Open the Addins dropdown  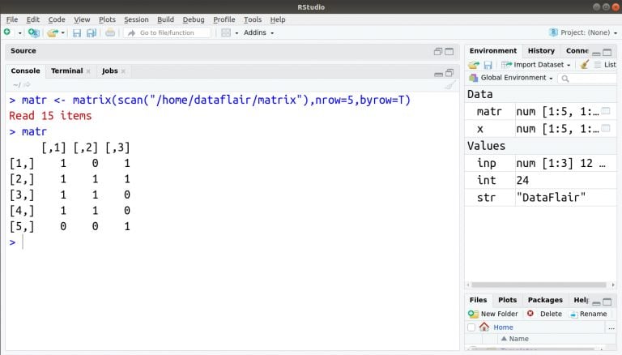coord(258,32)
